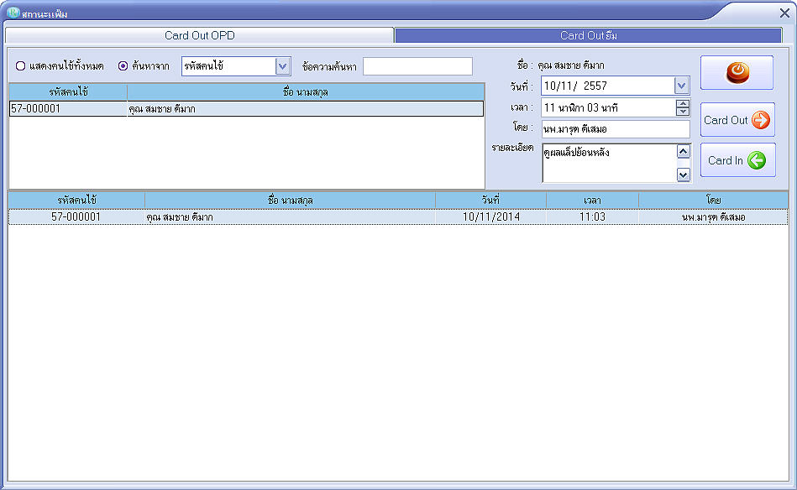Select the ค้นหาจาก radio button
Image resolution: width=797 pixels, height=490 pixels.
pos(123,66)
